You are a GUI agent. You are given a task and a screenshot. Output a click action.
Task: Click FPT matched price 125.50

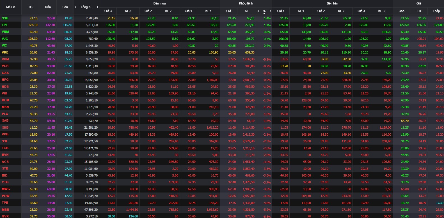coord(231,25)
